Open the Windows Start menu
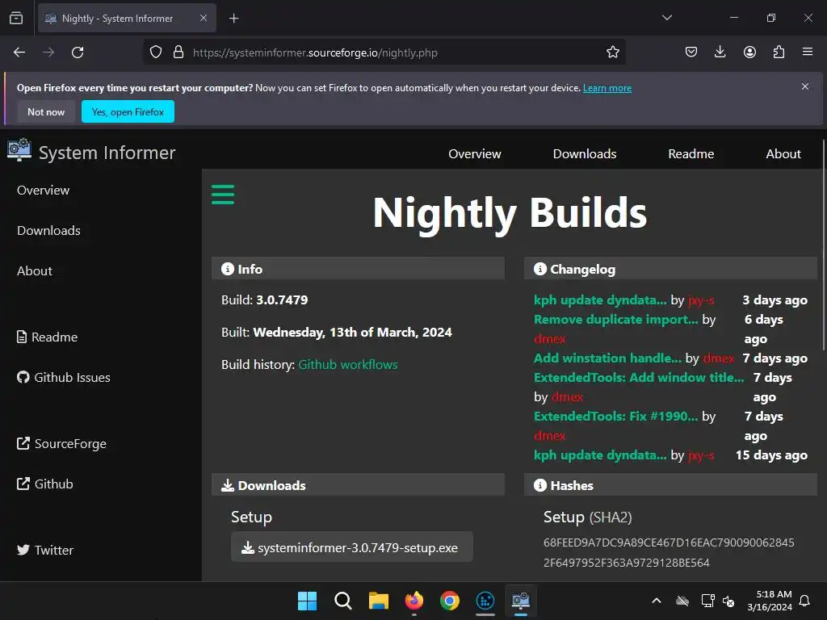The width and height of the screenshot is (827, 620). click(307, 601)
